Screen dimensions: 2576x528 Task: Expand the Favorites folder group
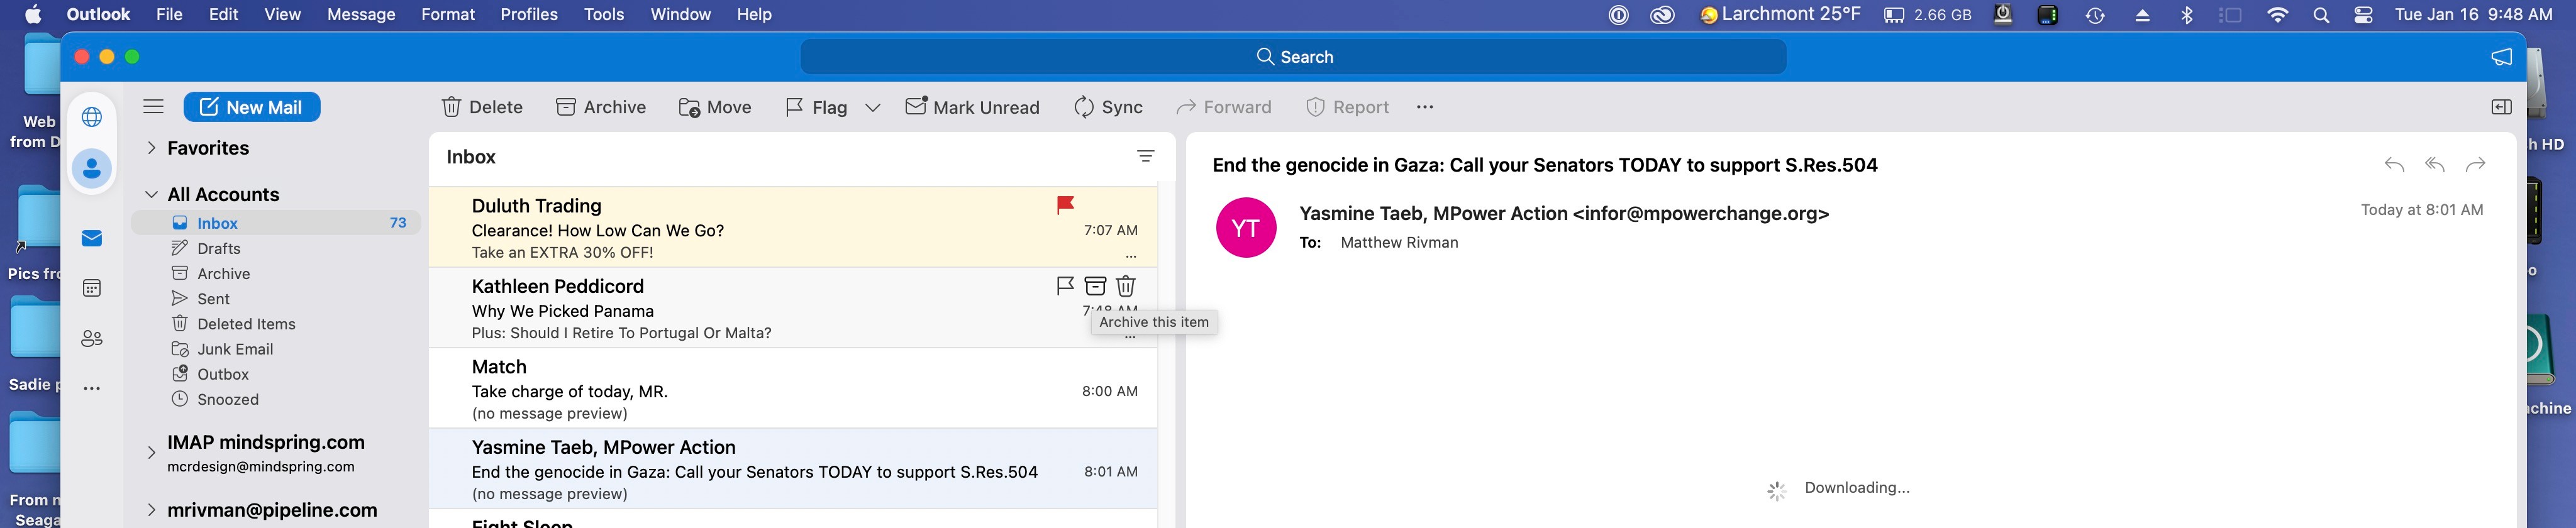(151, 148)
